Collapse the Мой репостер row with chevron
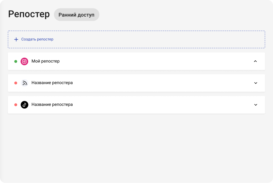This screenshot has width=273, height=183. (x=255, y=61)
